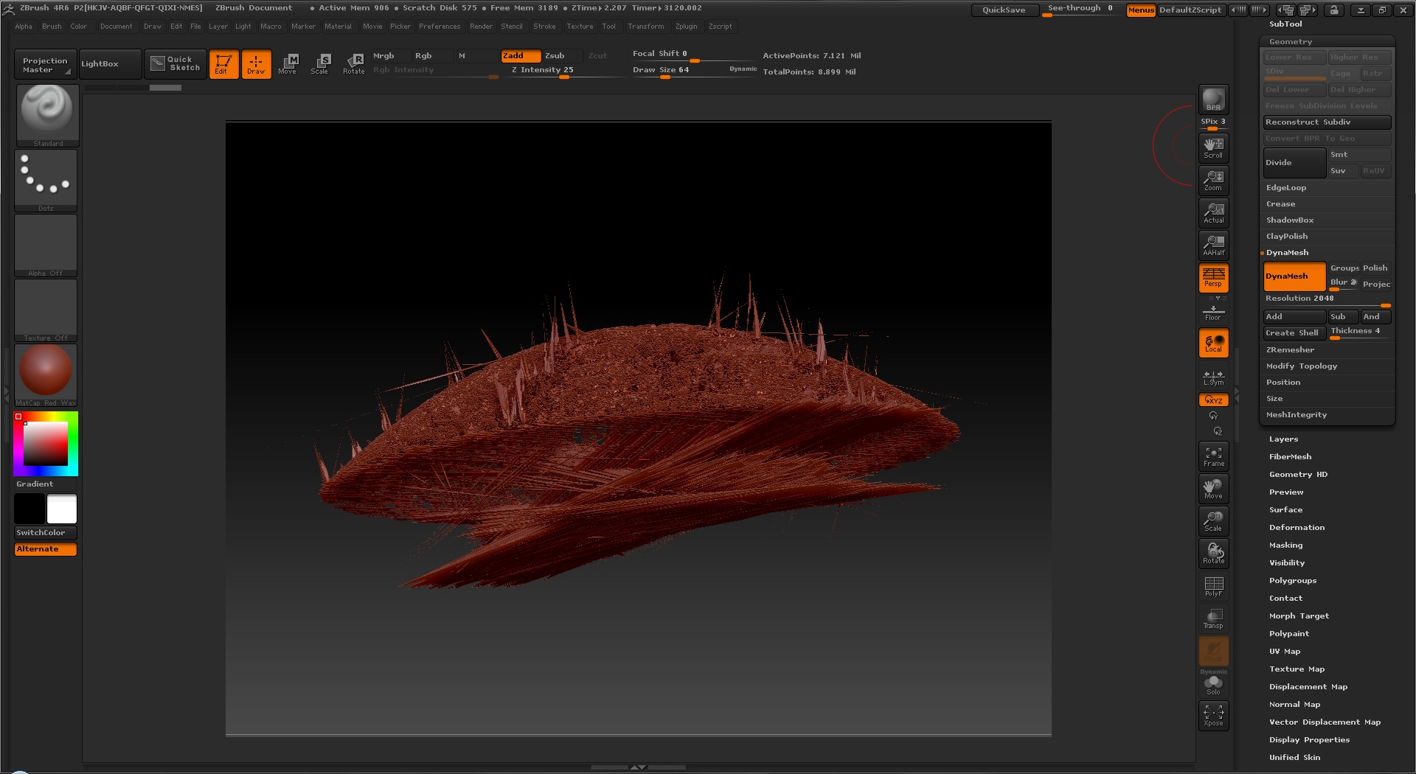The height and width of the screenshot is (774, 1416).
Task: Adjust the Z Intensity slider
Action: tap(563, 71)
